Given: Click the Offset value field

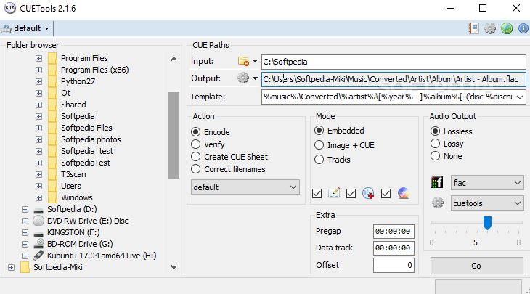Looking at the screenshot, I should (394, 265).
